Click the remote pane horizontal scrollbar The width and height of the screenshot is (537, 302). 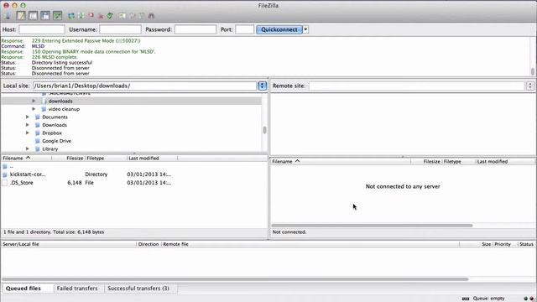372,226
